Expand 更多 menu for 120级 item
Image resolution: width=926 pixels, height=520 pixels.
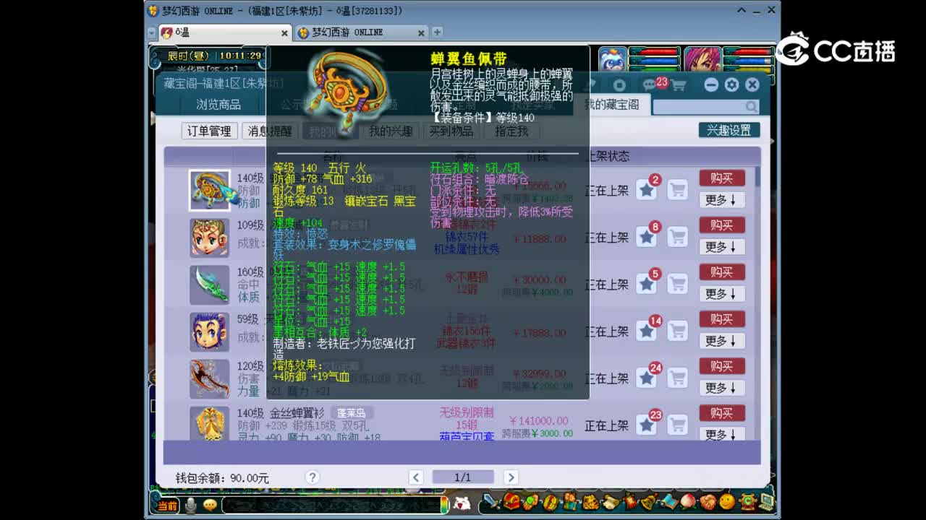[721, 388]
